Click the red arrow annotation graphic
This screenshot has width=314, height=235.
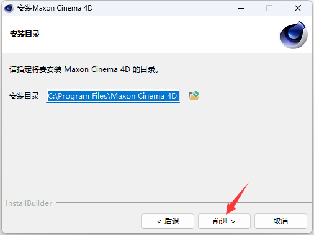click(x=237, y=198)
